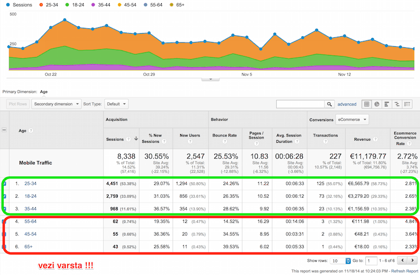Open help icon for Ecommerce Conversion Rate
This screenshot has height=275, width=420.
click(409, 143)
